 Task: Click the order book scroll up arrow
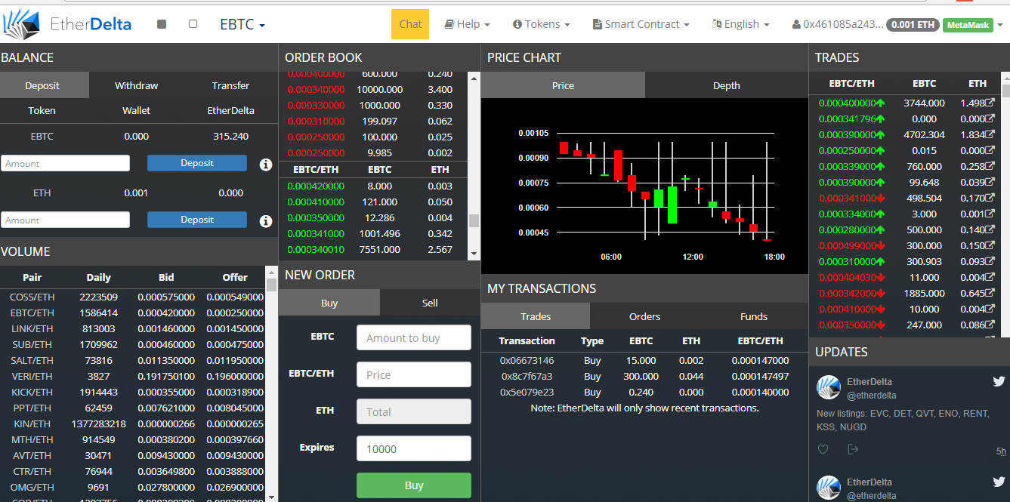tap(474, 77)
